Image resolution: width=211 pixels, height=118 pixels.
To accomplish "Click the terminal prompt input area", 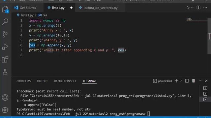I will 148,114.
